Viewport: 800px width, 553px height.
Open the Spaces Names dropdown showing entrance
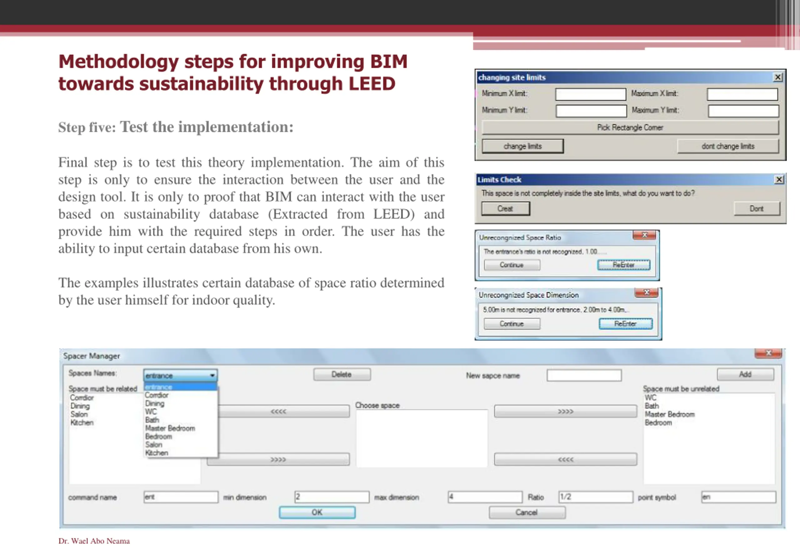(x=180, y=375)
